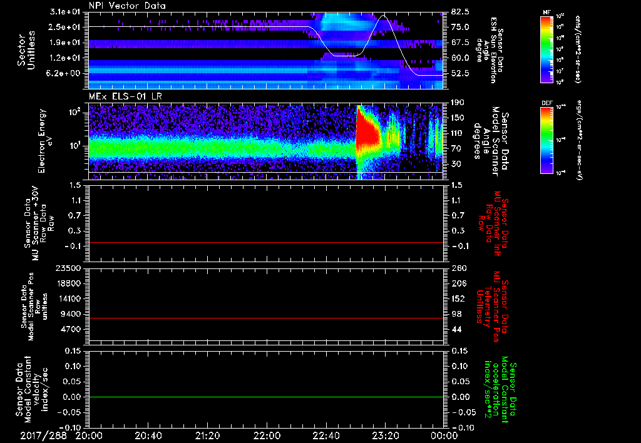Viewport: 641px width, 443px height.
Task: Click the 4700 scanner position tick value
Action: click(70, 329)
